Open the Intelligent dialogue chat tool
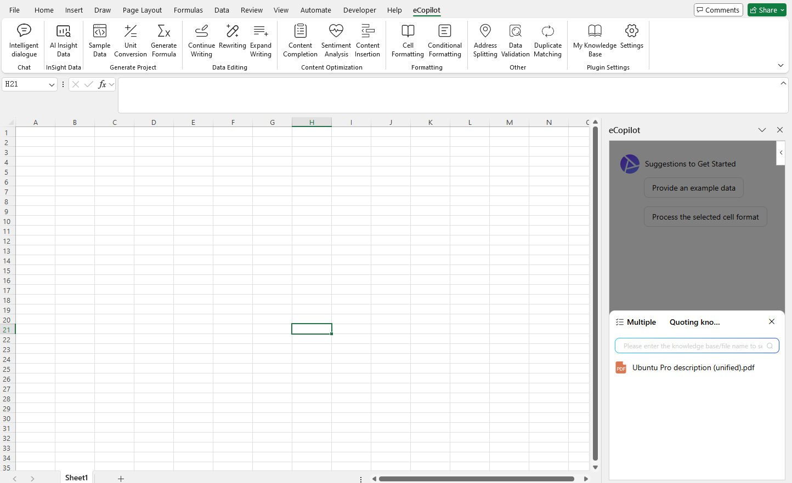 click(x=24, y=40)
